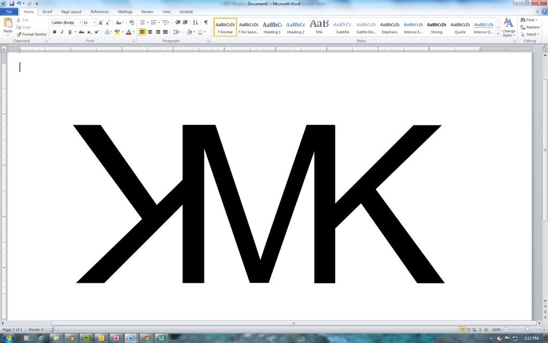
Task: Apply the Title style
Action: click(x=319, y=27)
